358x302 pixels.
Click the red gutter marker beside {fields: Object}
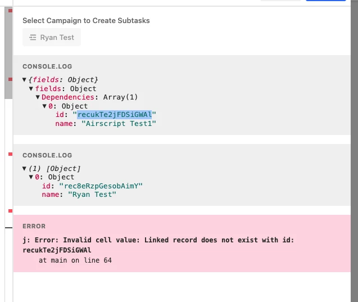coord(10,79)
